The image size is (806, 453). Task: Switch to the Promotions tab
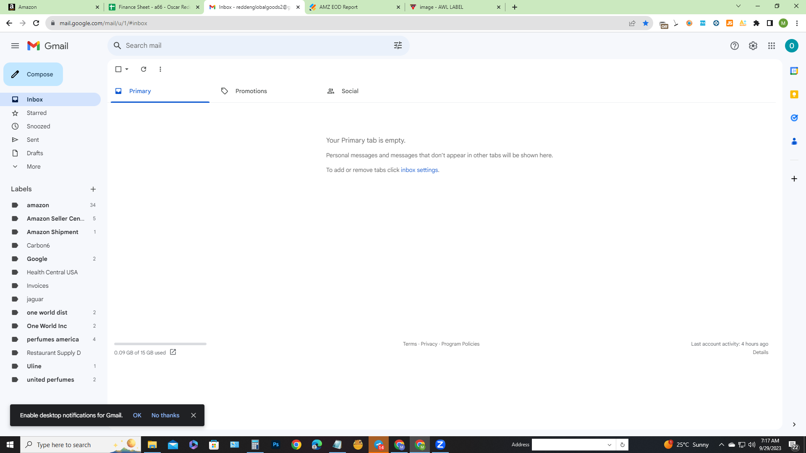[x=266, y=91]
